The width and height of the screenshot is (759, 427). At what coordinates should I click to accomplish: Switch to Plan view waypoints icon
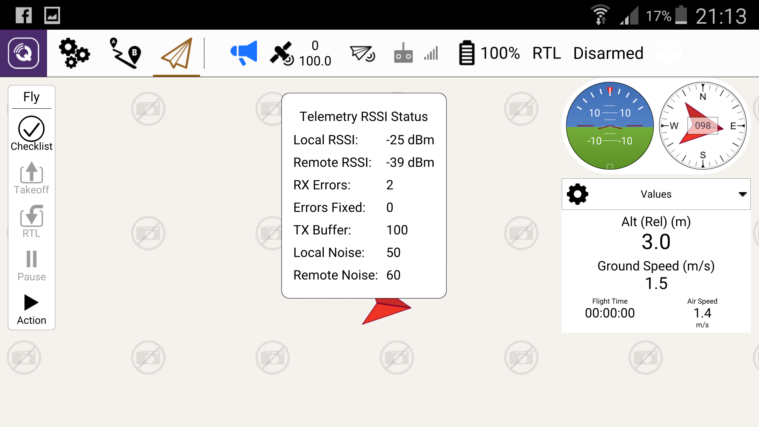click(126, 53)
